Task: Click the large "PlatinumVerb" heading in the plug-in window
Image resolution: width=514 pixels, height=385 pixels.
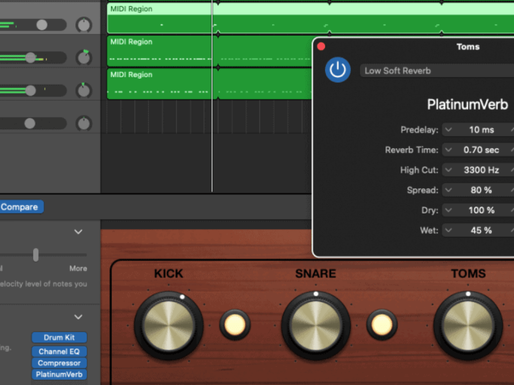Action: tap(467, 104)
